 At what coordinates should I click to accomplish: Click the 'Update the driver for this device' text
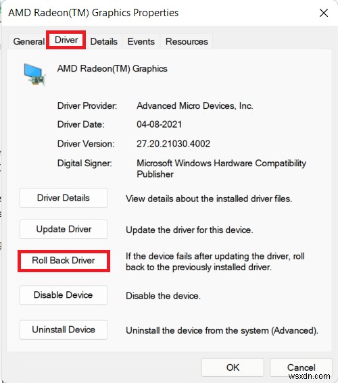(x=189, y=230)
